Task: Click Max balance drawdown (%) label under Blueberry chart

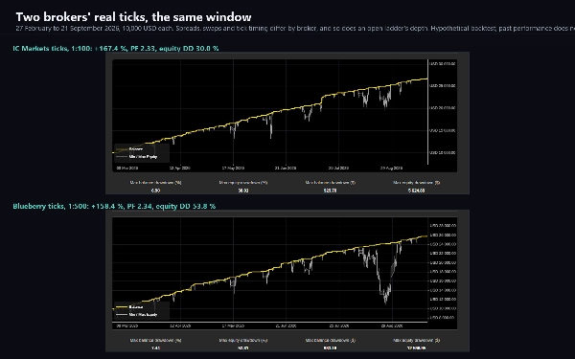Action: point(156,340)
